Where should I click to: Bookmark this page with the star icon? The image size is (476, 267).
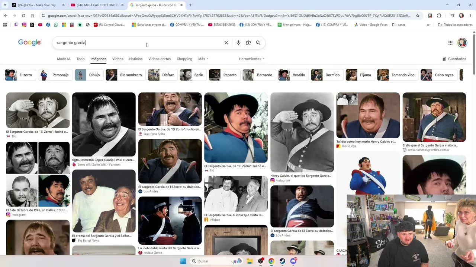pos(418,16)
